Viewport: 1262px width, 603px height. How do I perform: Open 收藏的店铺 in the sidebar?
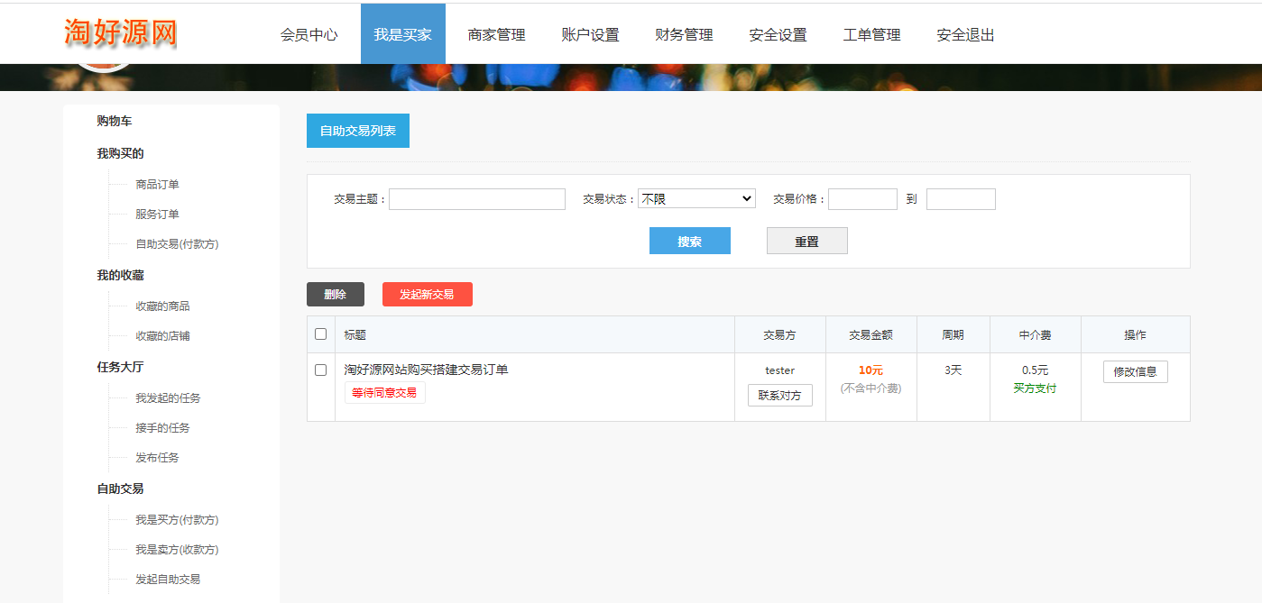pyautogui.click(x=162, y=336)
